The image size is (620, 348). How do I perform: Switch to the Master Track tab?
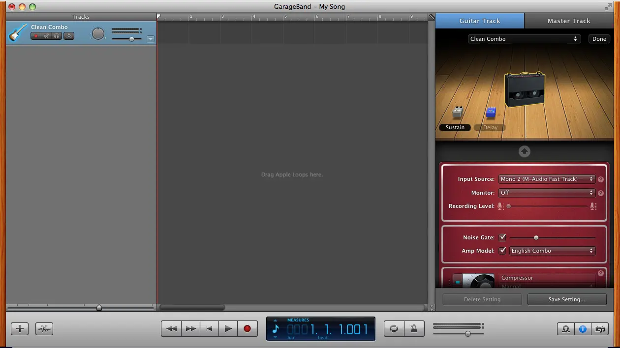coord(569,21)
